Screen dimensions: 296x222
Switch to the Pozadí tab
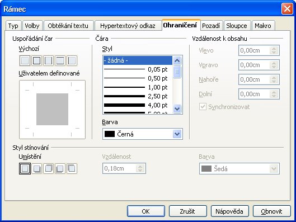211,26
